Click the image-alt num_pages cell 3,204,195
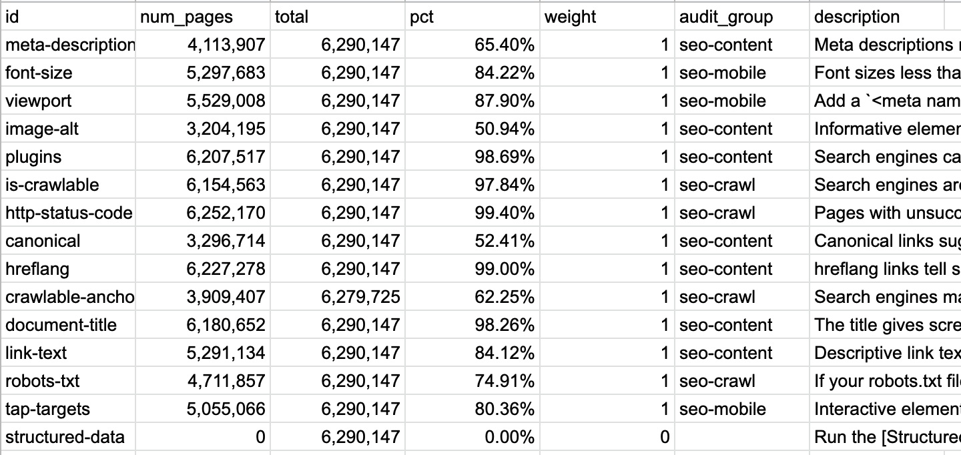 coord(203,129)
